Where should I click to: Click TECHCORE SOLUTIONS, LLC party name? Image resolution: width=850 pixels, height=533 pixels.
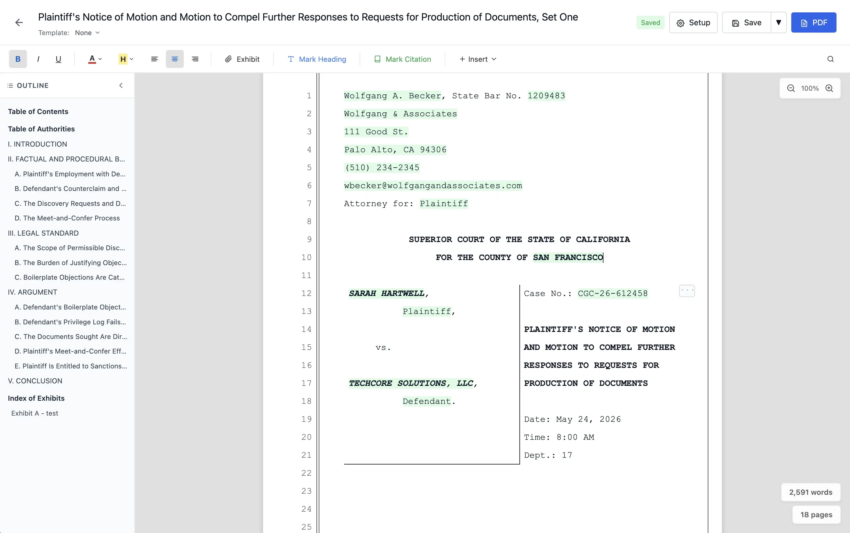pos(411,383)
